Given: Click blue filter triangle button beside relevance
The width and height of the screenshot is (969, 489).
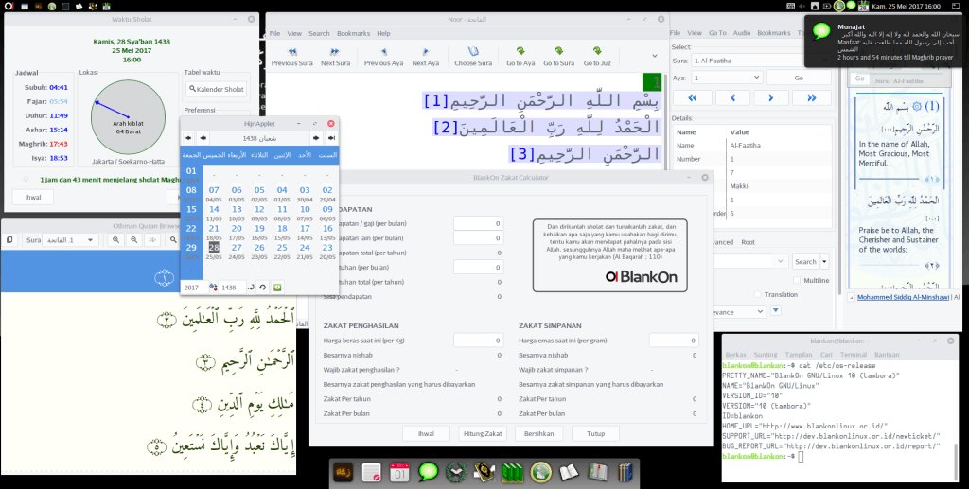Looking at the screenshot, I should click(x=776, y=310).
